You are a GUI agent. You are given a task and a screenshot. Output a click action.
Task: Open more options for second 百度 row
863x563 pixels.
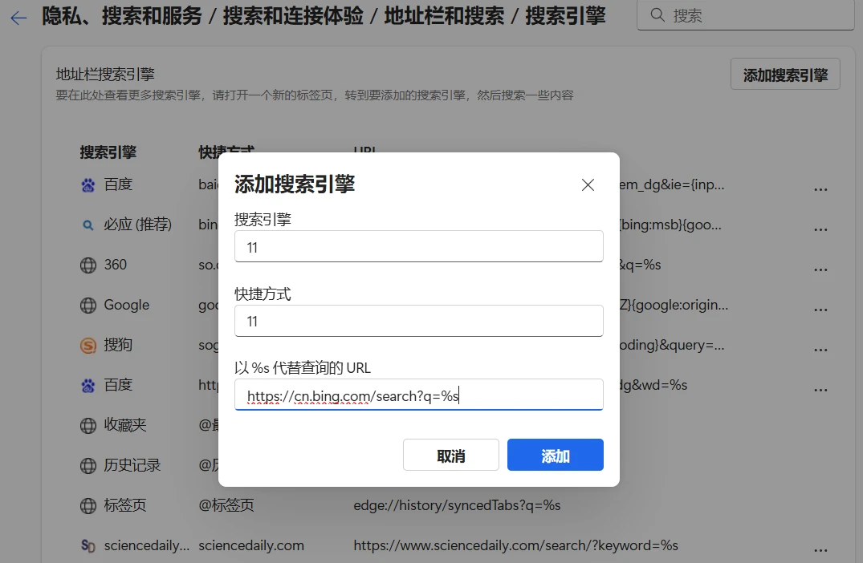click(x=820, y=391)
